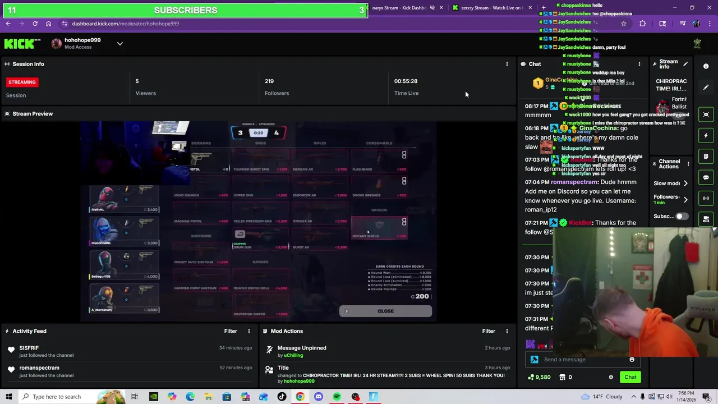Toggle the lightning bolt widget icon in sidebar
The image size is (718, 404).
[x=706, y=135]
